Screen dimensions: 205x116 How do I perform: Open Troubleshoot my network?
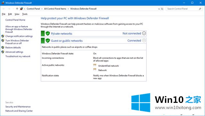tap(18, 56)
